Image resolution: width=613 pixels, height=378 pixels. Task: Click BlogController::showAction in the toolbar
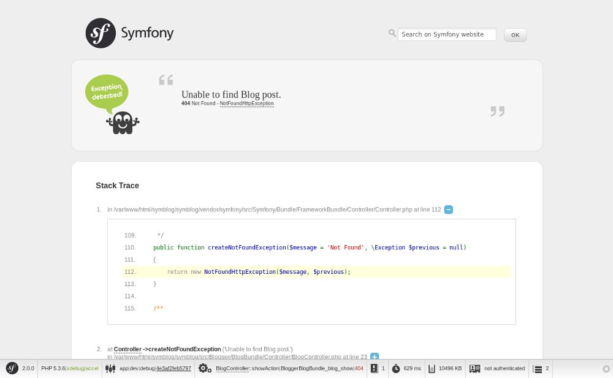(247, 368)
